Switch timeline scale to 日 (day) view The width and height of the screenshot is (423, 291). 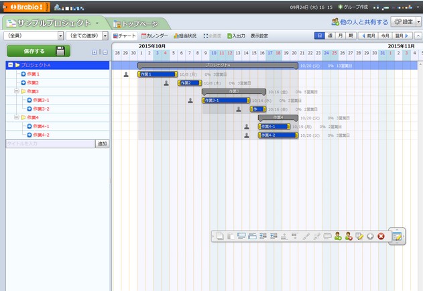tap(320, 36)
